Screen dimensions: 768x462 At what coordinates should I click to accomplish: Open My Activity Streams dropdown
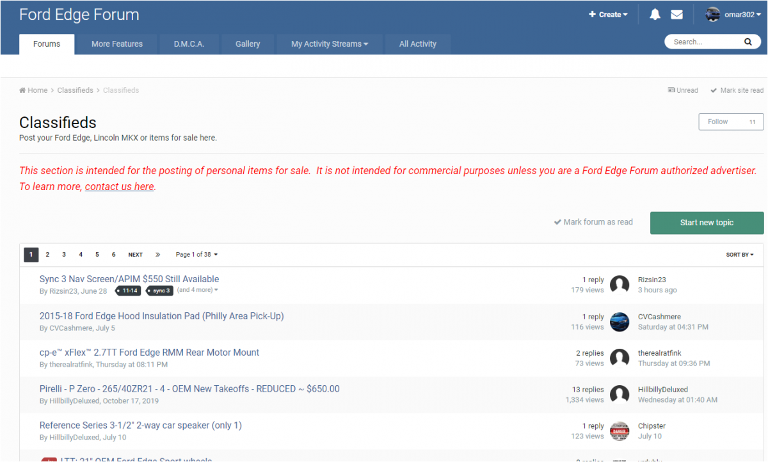(x=330, y=44)
